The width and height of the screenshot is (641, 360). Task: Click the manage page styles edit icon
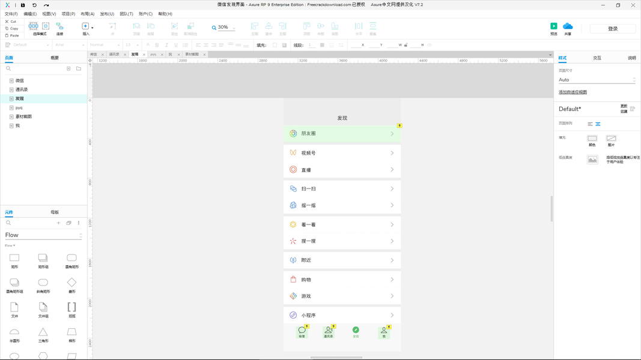tap(633, 109)
